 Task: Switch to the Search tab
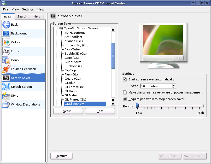23,16
